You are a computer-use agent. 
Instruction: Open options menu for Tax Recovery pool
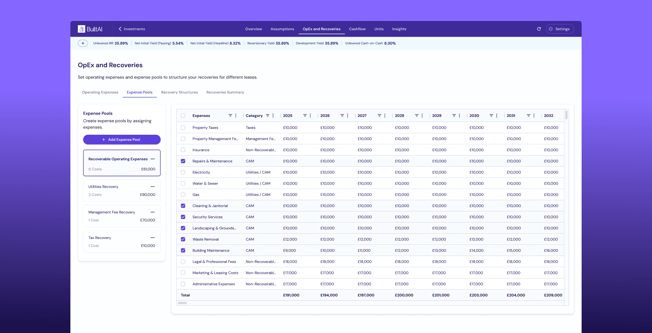(153, 238)
